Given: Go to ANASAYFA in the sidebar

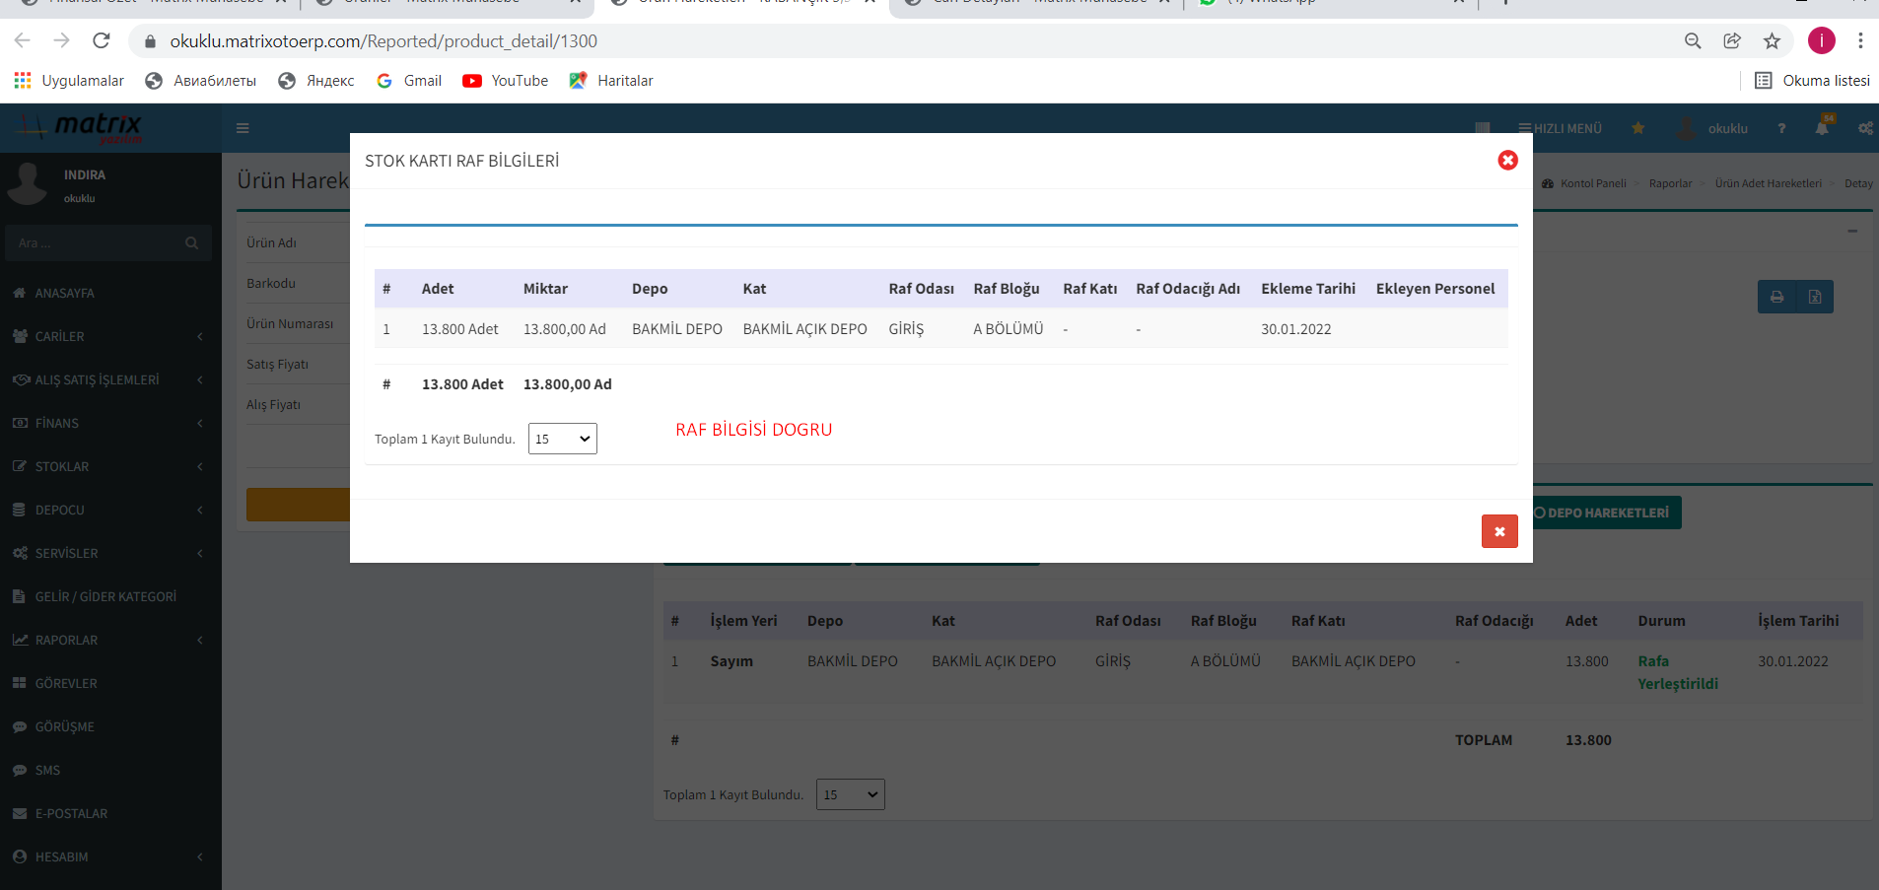Looking at the screenshot, I should click(65, 293).
